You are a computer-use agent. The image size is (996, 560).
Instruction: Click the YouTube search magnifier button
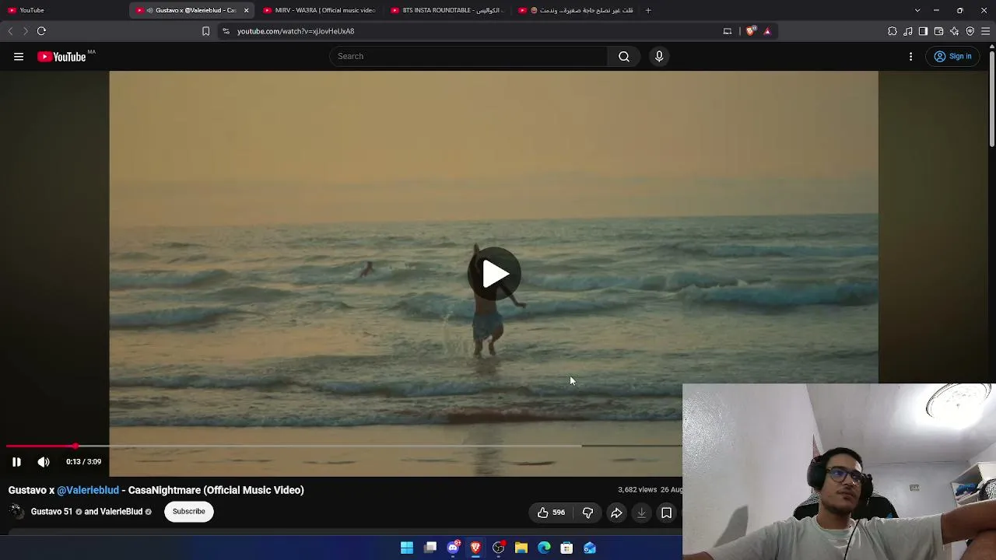coord(624,56)
